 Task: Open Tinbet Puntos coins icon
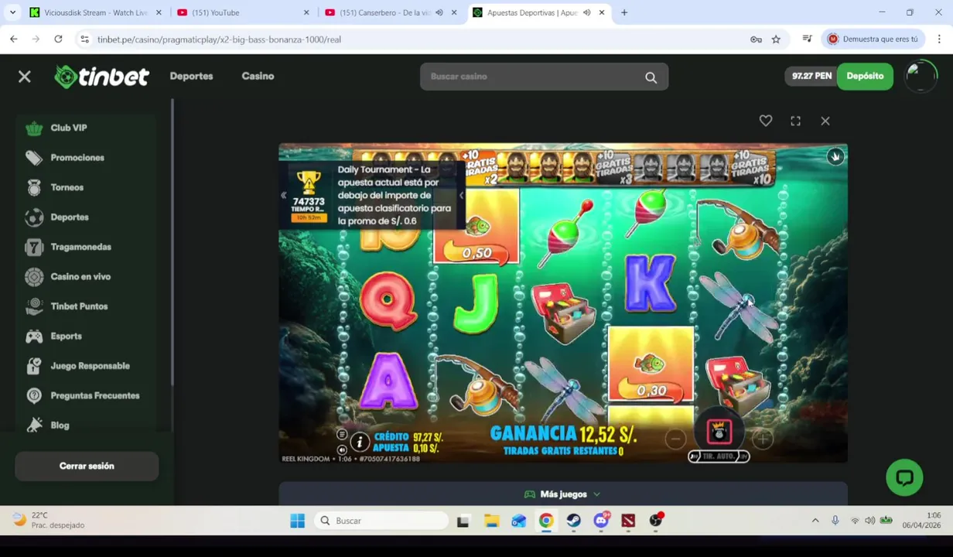(x=34, y=306)
